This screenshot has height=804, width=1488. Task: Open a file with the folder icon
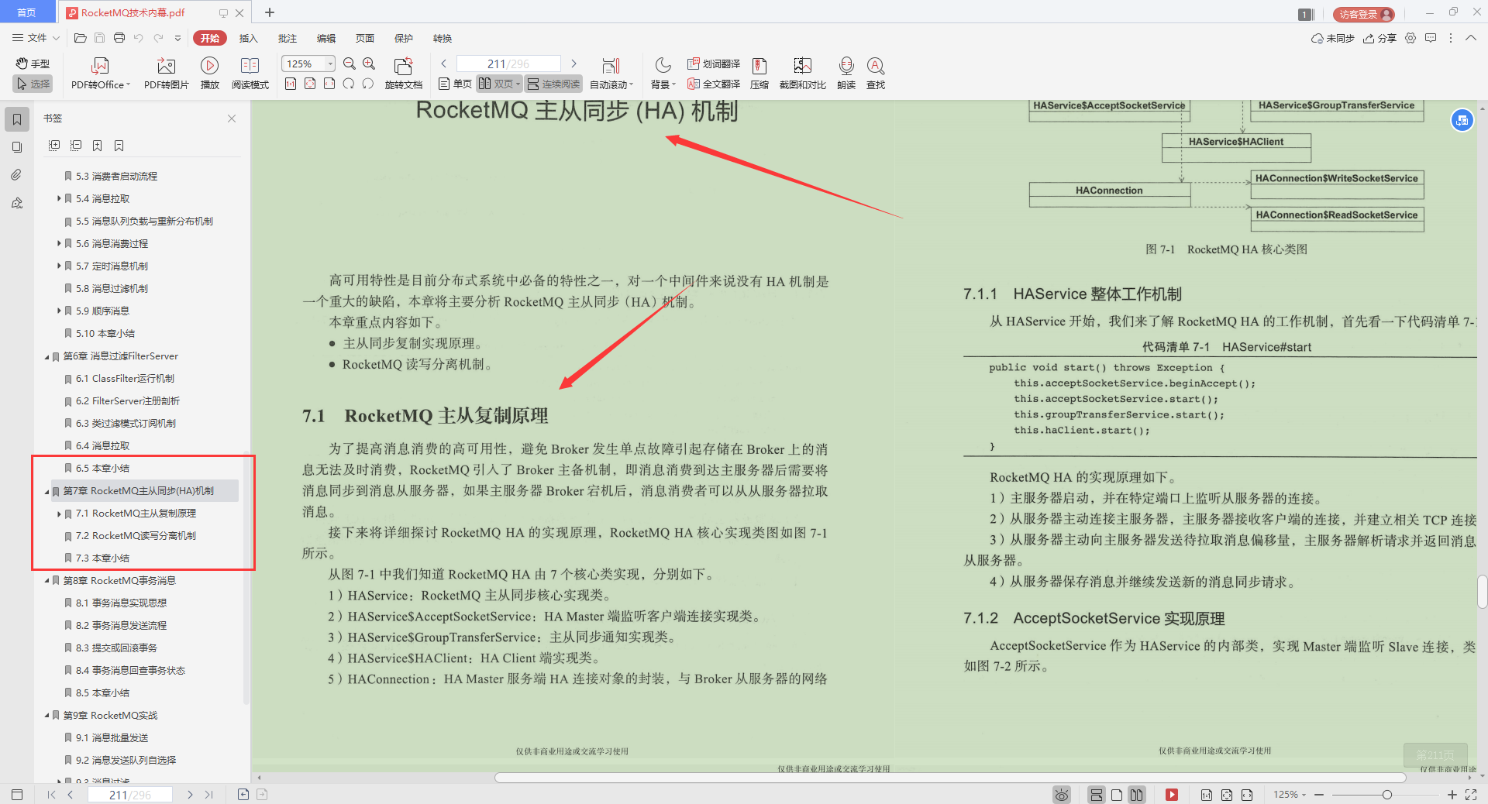pyautogui.click(x=80, y=38)
